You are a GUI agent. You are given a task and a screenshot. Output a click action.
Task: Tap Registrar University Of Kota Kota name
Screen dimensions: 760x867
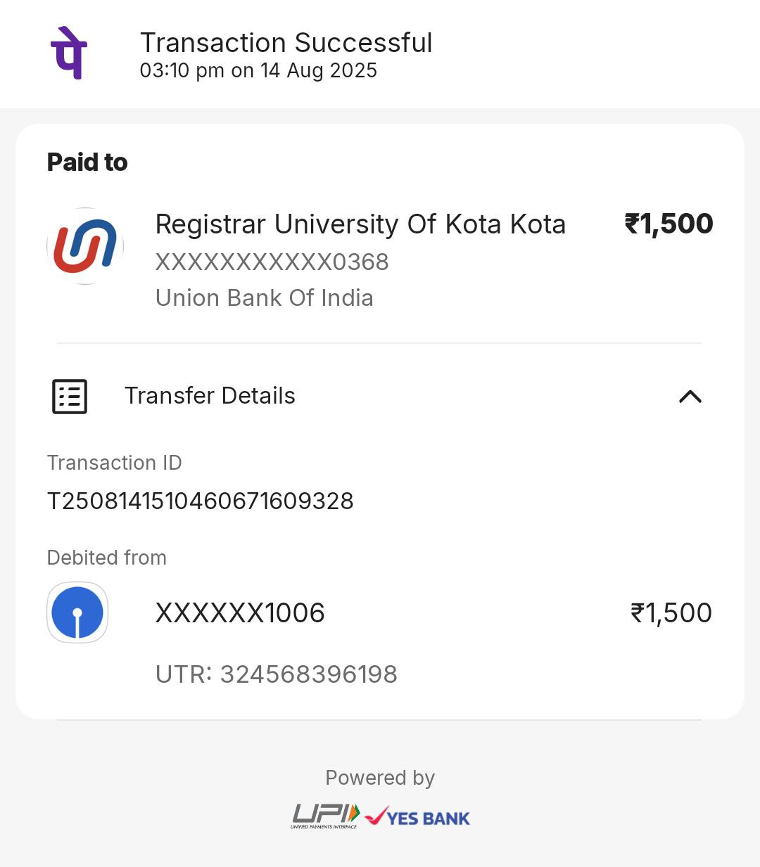click(360, 224)
